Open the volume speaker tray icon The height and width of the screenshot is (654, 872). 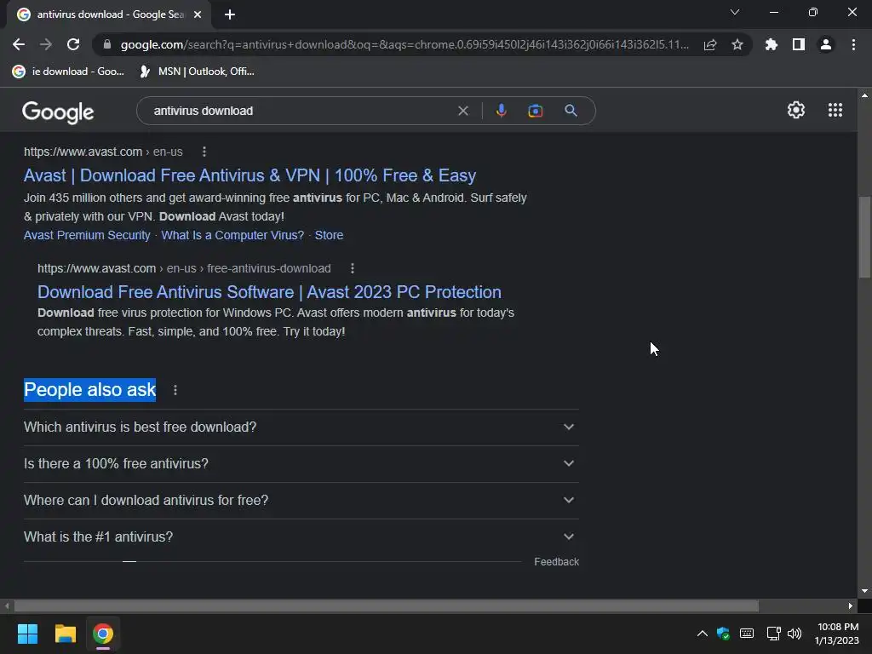click(x=795, y=634)
